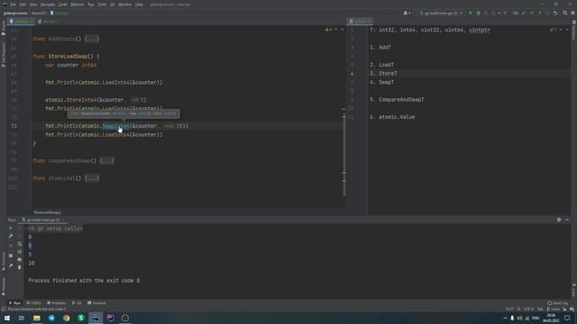Undo using the toolbar revert arrow
The image size is (577, 324).
coord(555,13)
